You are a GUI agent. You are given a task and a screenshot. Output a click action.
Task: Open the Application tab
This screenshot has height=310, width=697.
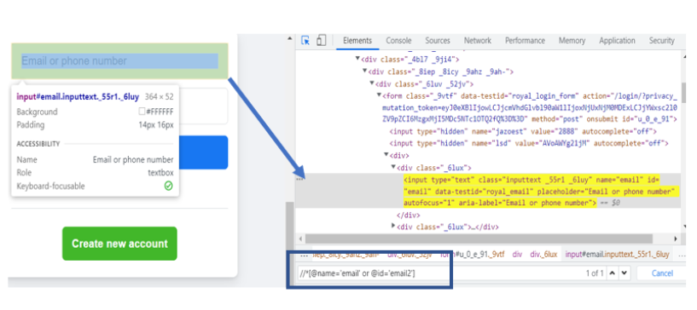[x=617, y=40]
